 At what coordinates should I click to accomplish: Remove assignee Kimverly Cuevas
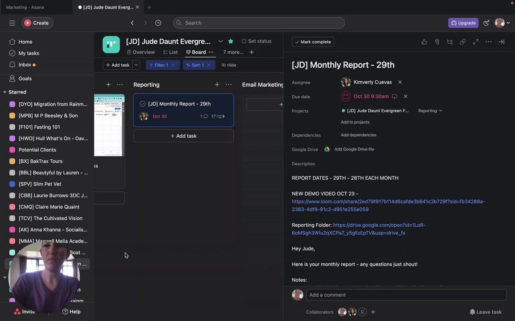pyautogui.click(x=400, y=82)
